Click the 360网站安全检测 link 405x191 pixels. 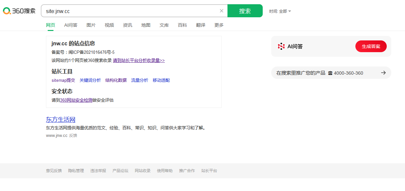(x=76, y=100)
